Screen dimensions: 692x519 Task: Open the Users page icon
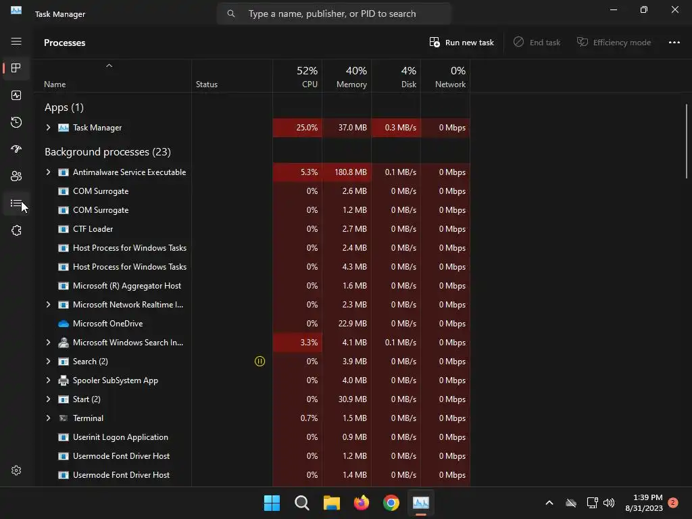tap(16, 176)
